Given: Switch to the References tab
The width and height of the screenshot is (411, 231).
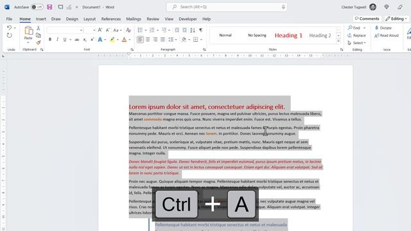Looking at the screenshot, I should [111, 19].
